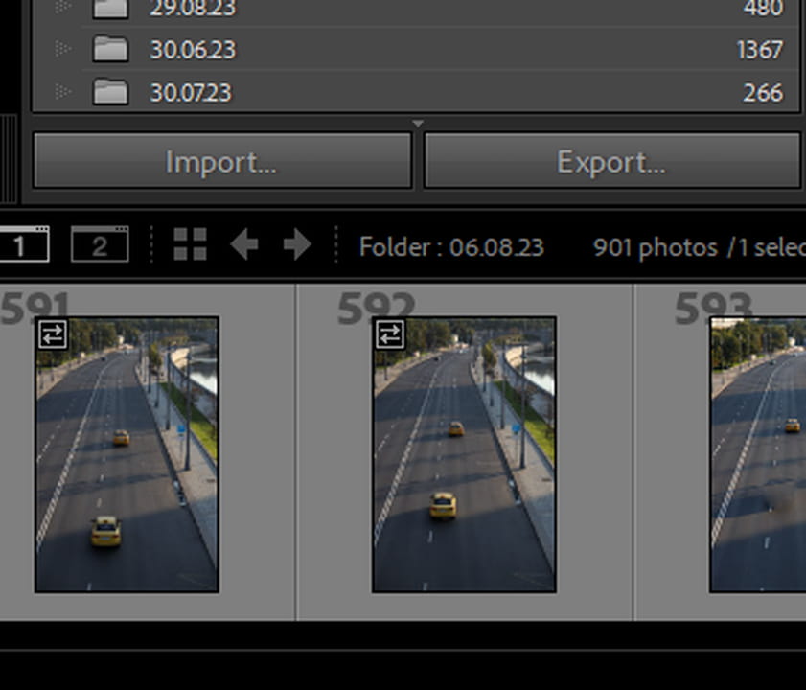Go forward with right arrow
Screen dimensions: 806x690
click(x=297, y=244)
